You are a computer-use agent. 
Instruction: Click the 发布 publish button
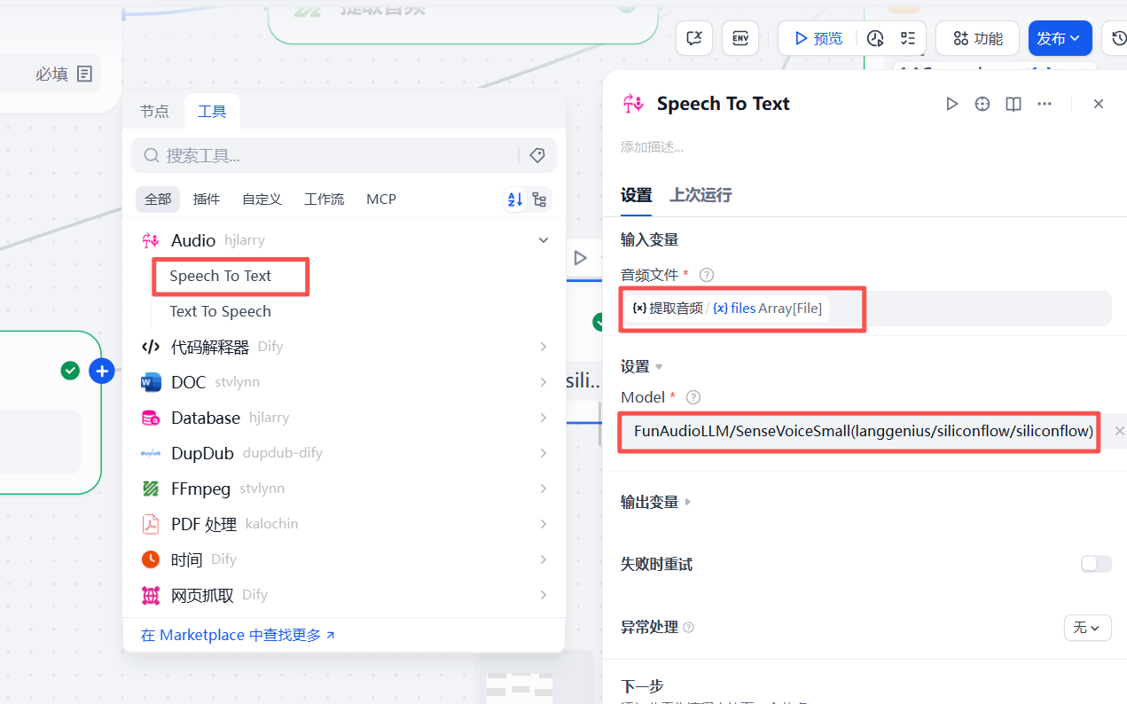[x=1059, y=38]
